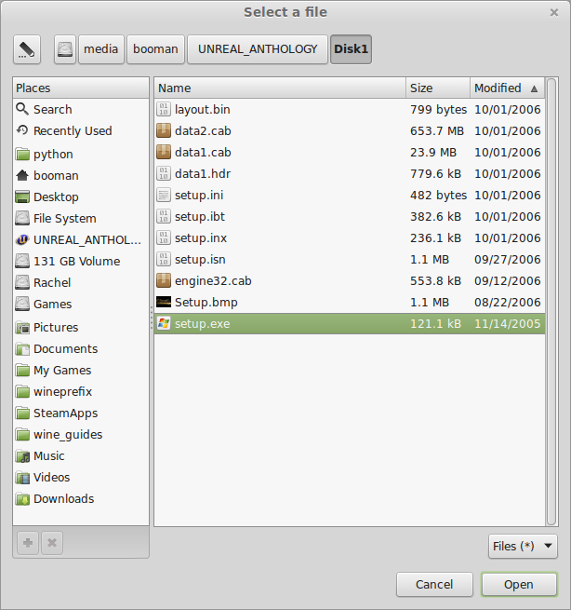This screenshot has width=571, height=610.
Task: Open Videos folder in Places
Action: pyautogui.click(x=81, y=477)
